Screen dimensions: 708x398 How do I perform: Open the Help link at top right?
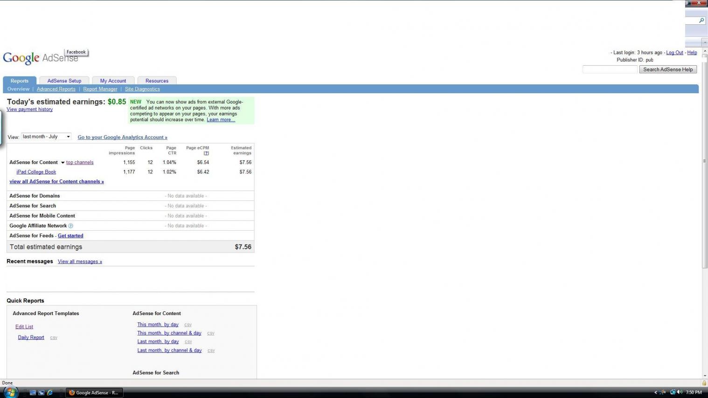click(692, 53)
